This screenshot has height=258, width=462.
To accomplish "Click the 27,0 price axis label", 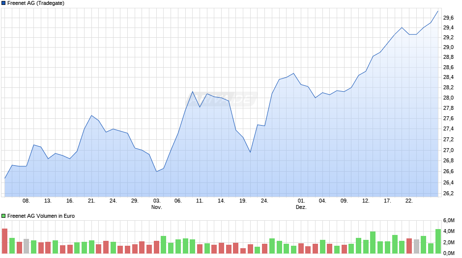I will click(x=448, y=150).
